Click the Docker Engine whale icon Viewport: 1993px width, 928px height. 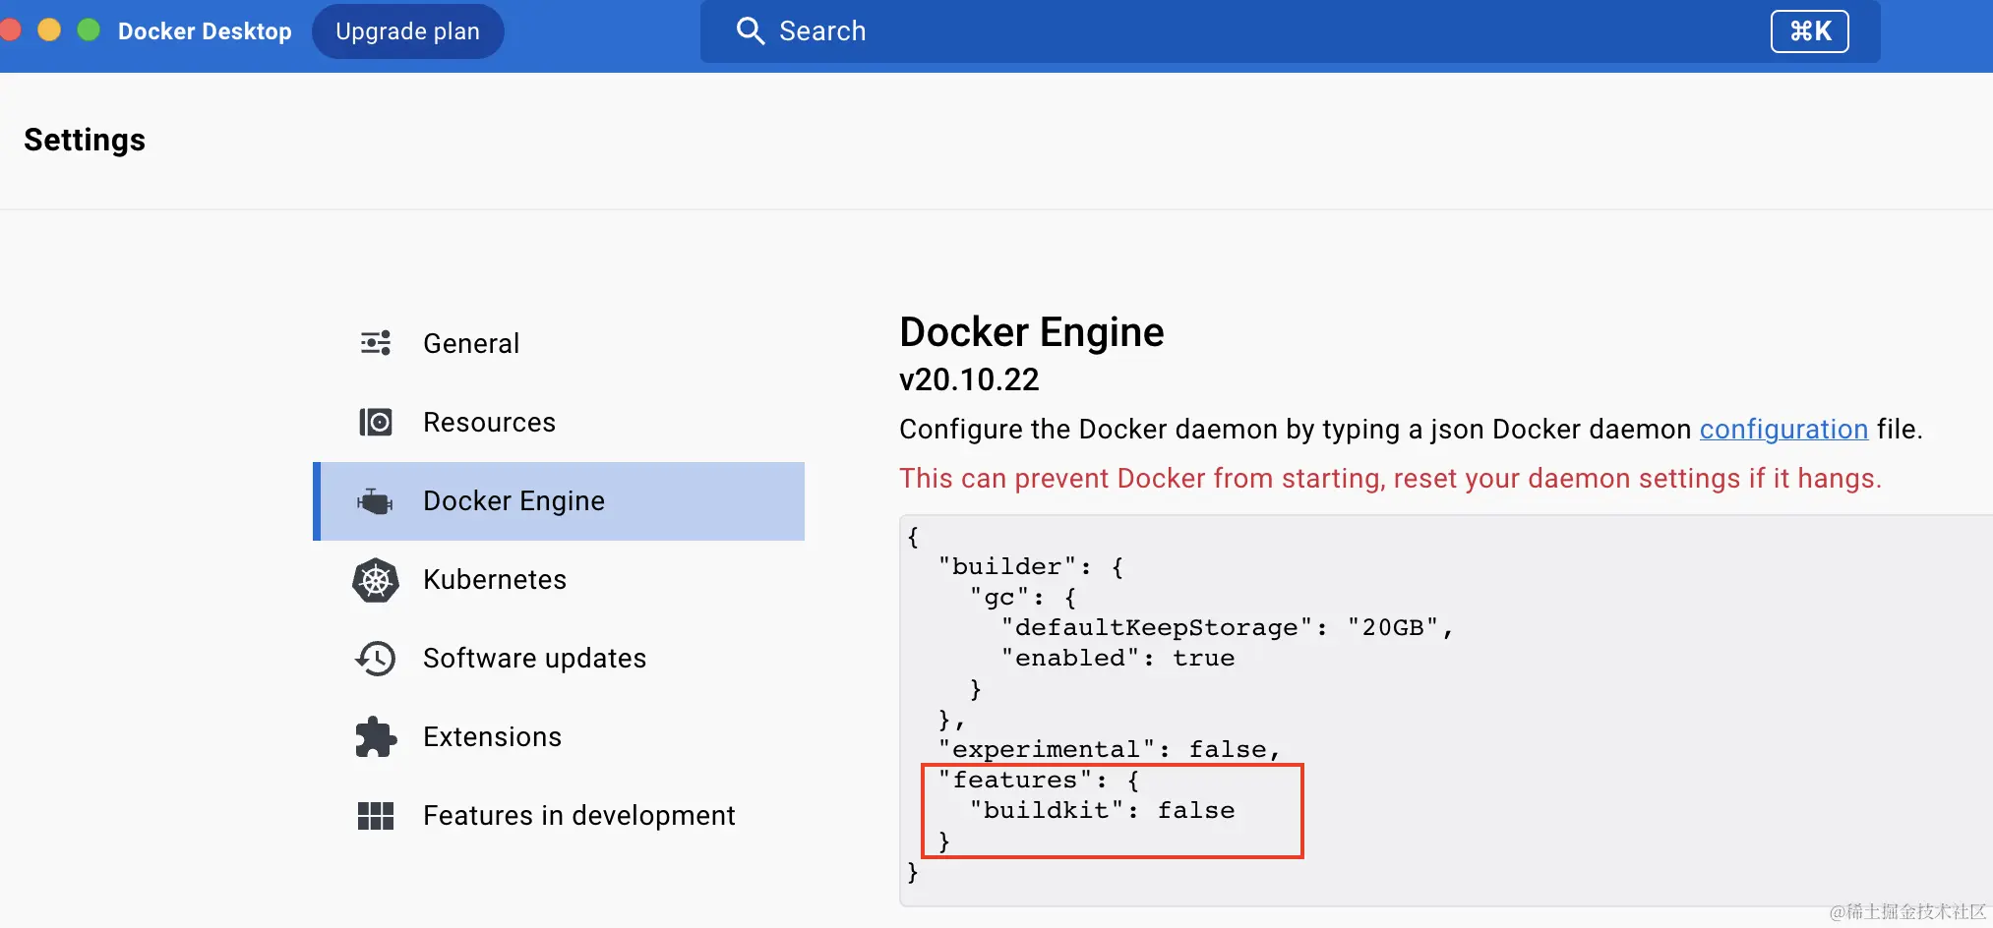tap(375, 500)
